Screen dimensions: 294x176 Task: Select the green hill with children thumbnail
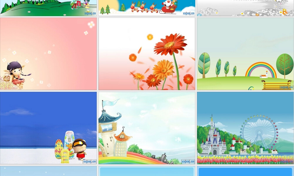click(x=49, y=8)
